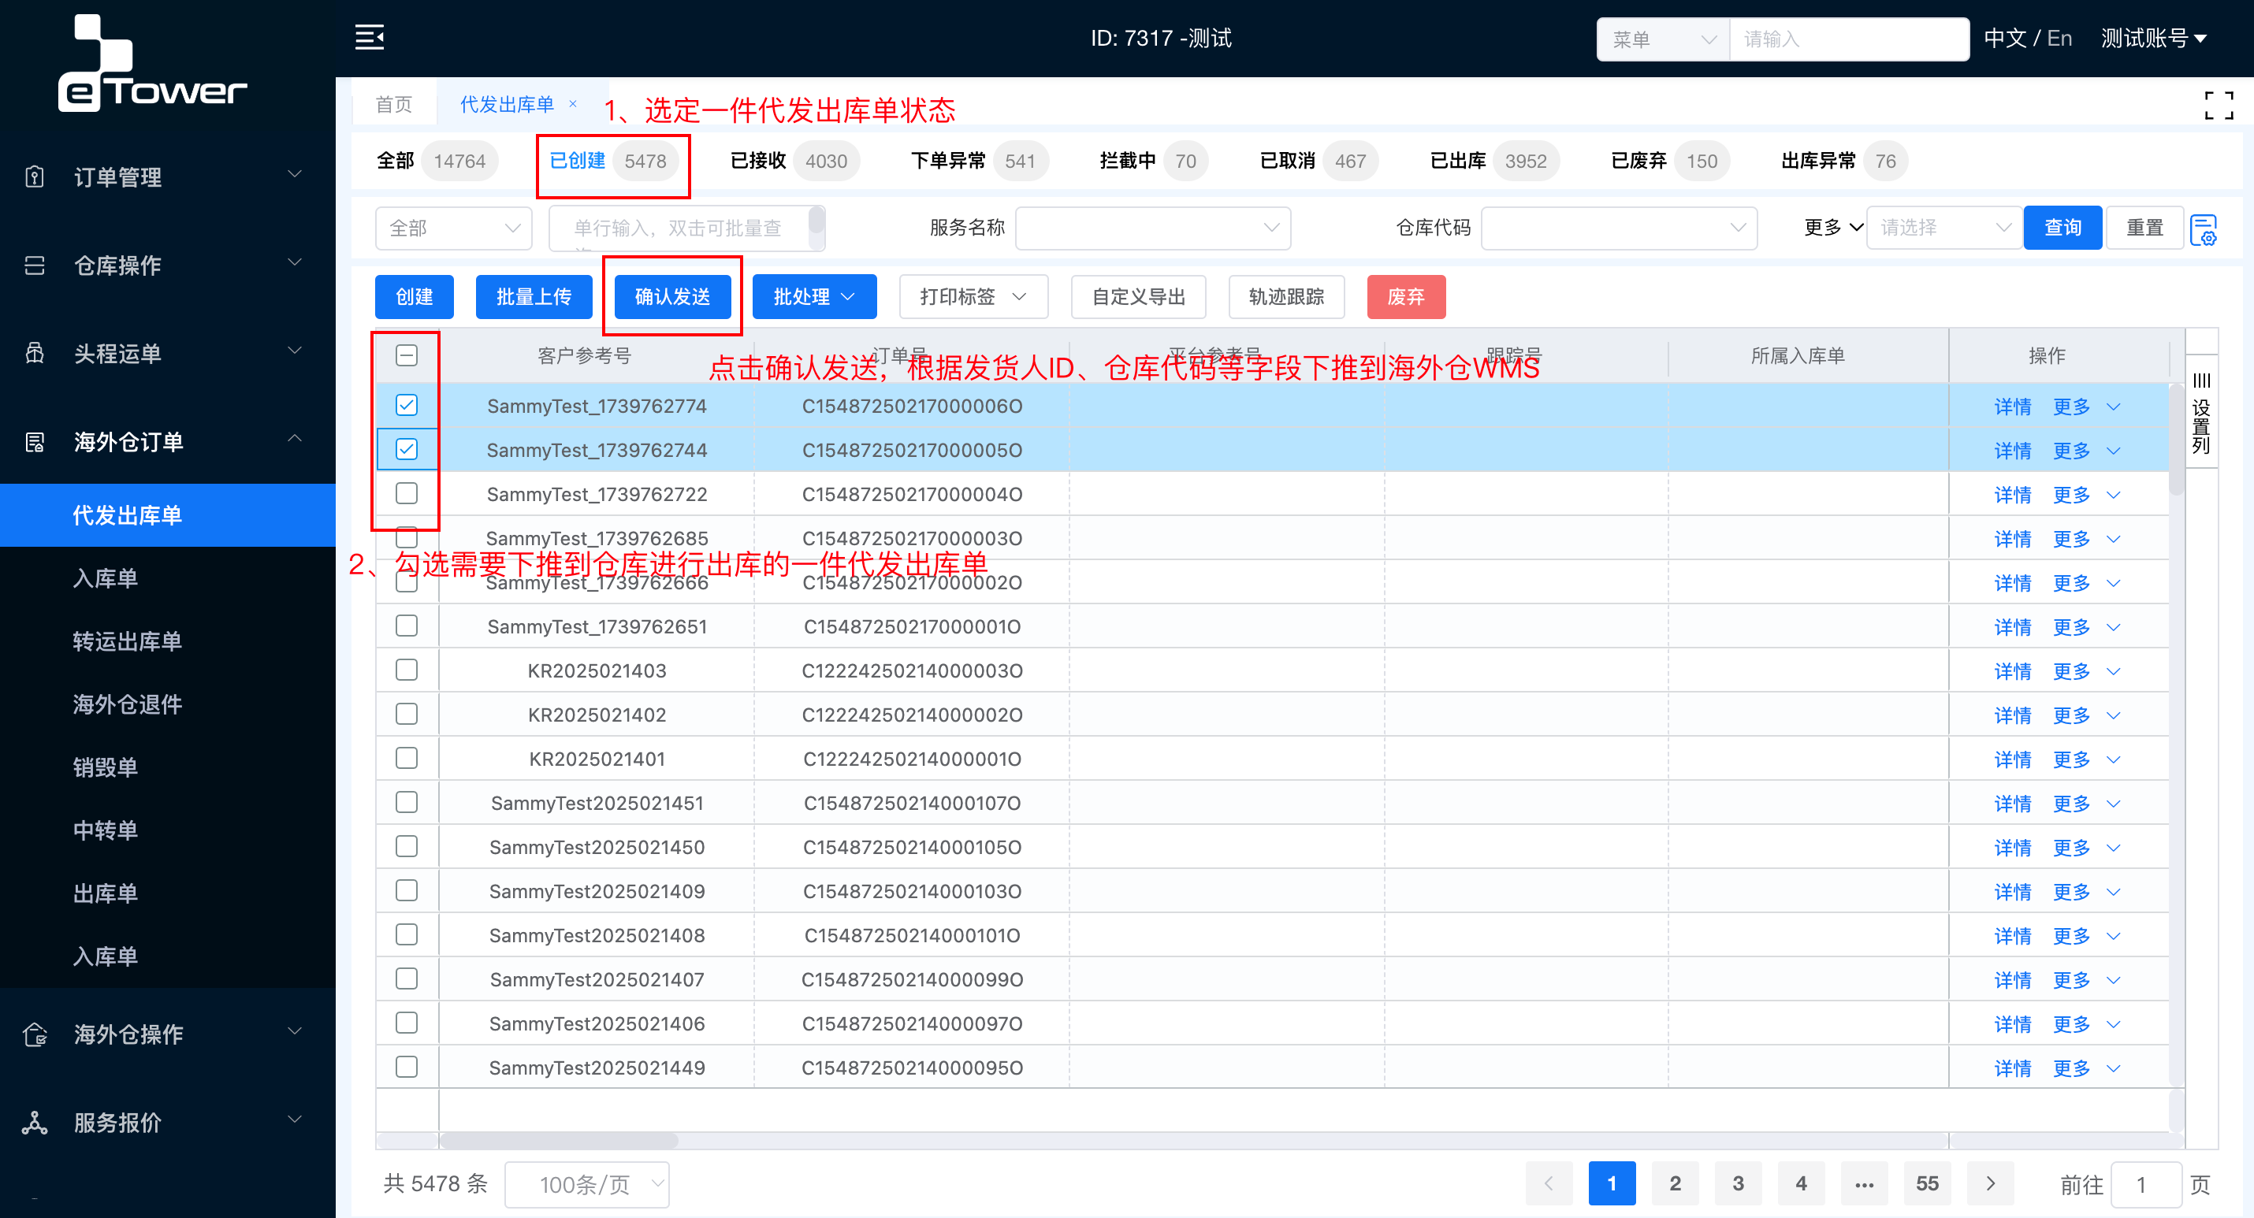Click the horizontal table scrollbar
Screen dimensions: 2254x1218
[560, 1140]
